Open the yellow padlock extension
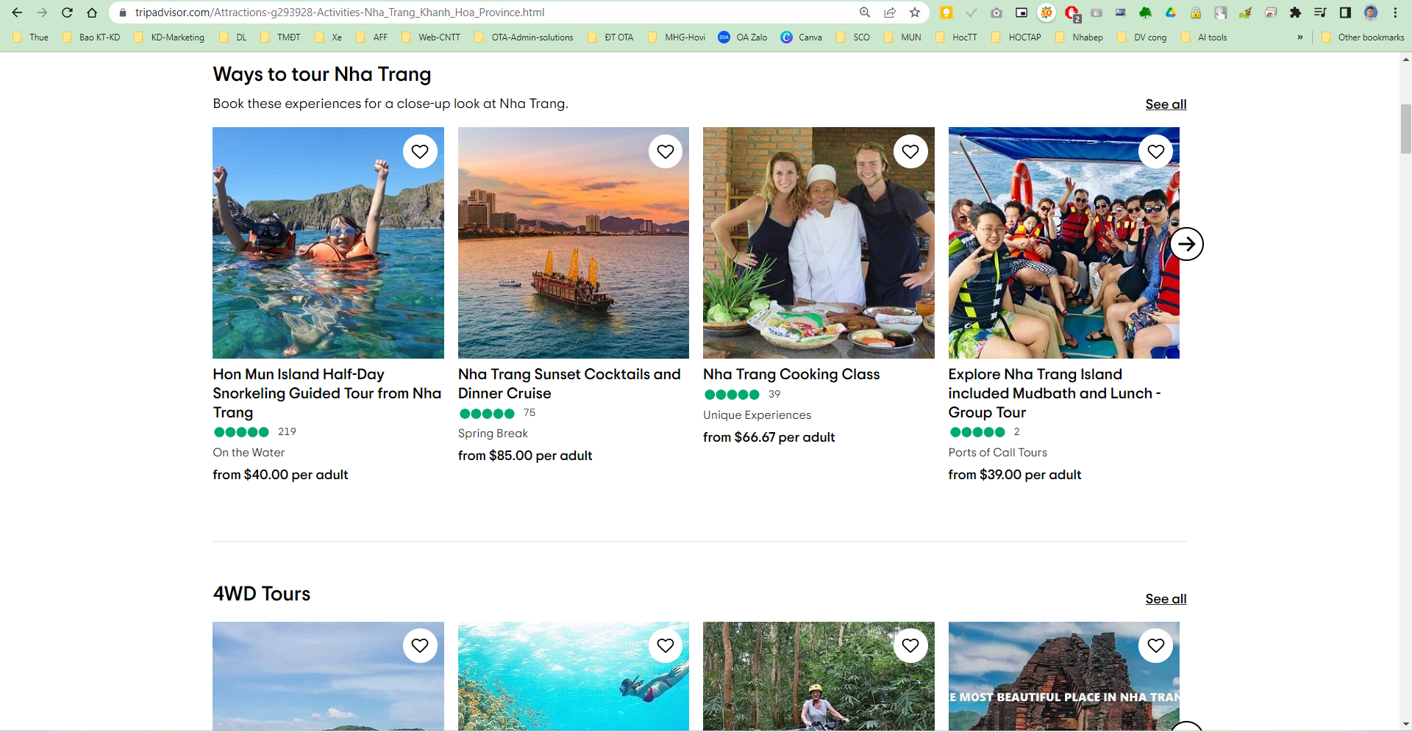Image resolution: width=1412 pixels, height=732 pixels. [1196, 12]
